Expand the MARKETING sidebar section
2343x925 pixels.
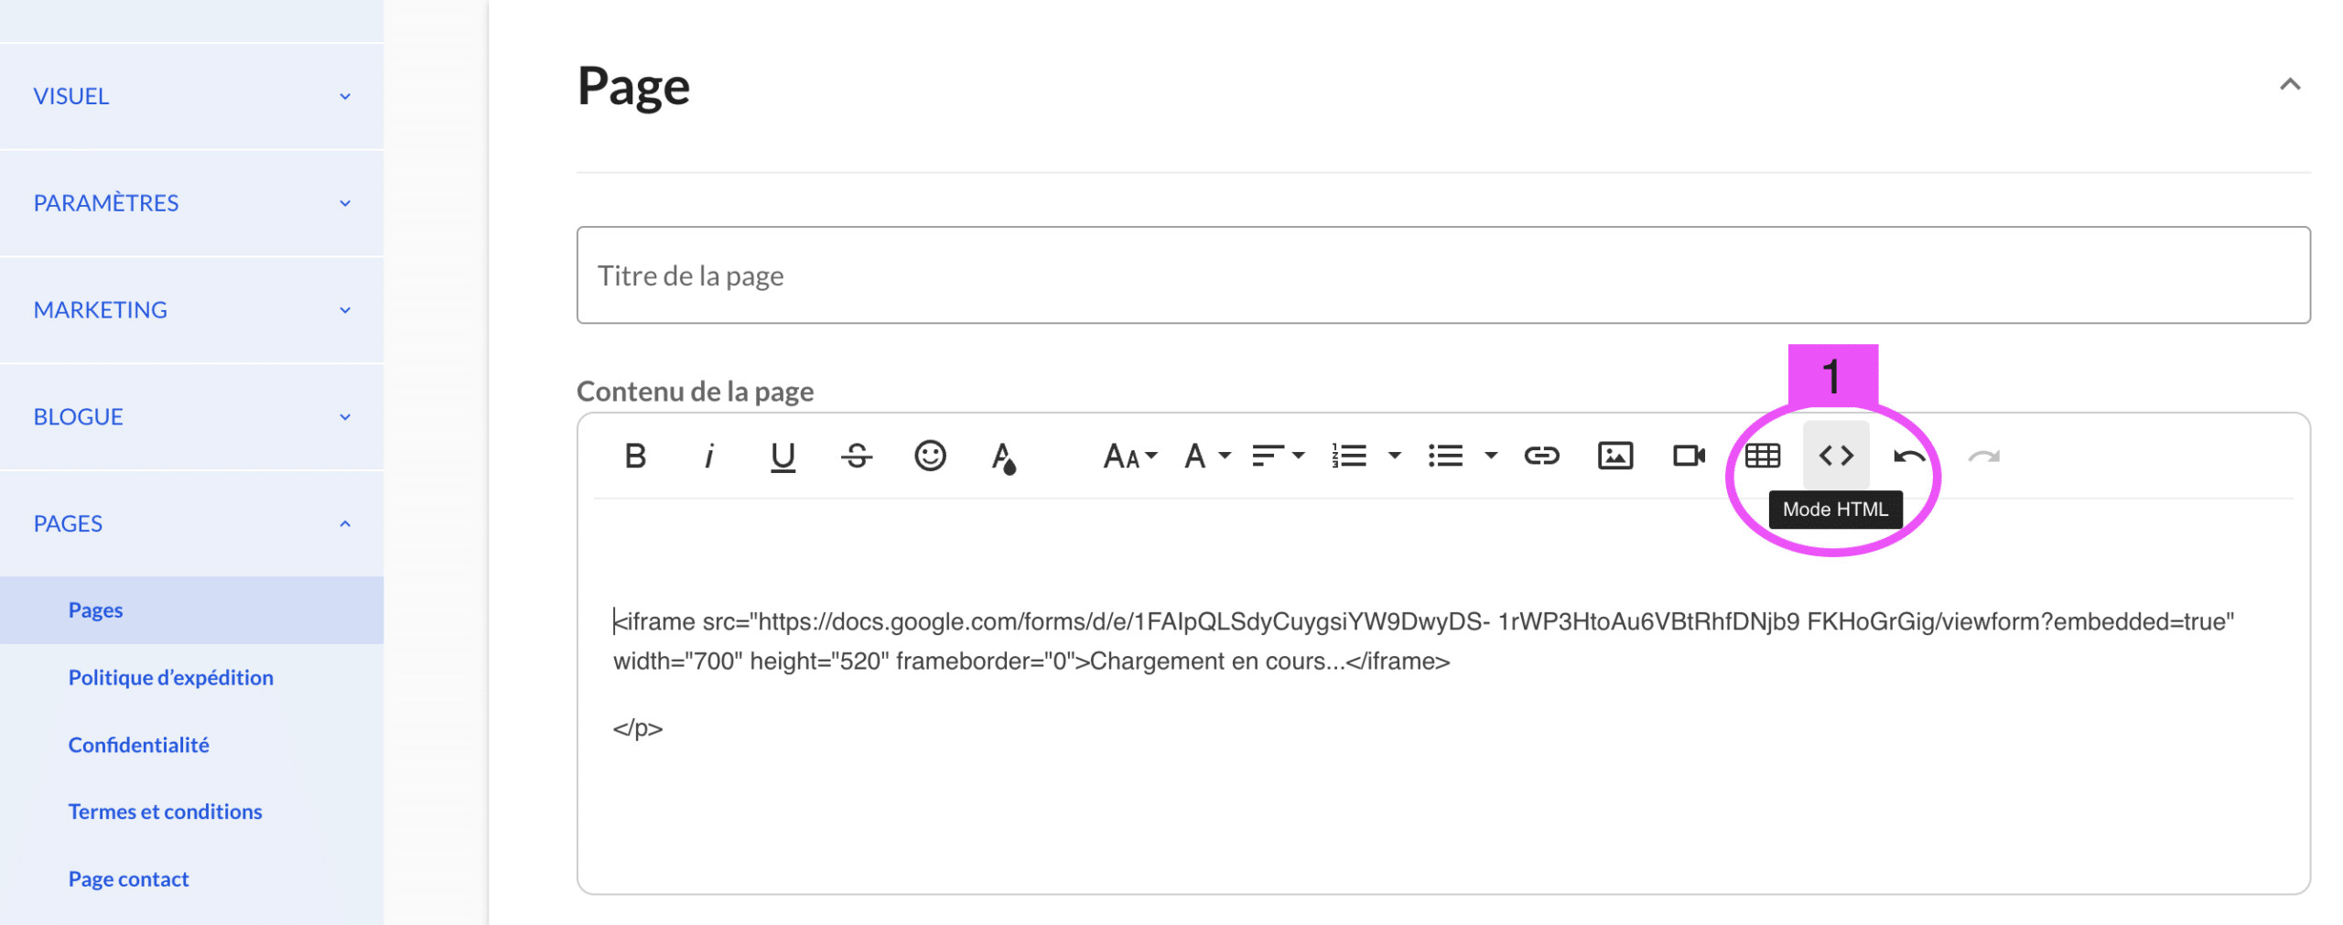coord(191,310)
